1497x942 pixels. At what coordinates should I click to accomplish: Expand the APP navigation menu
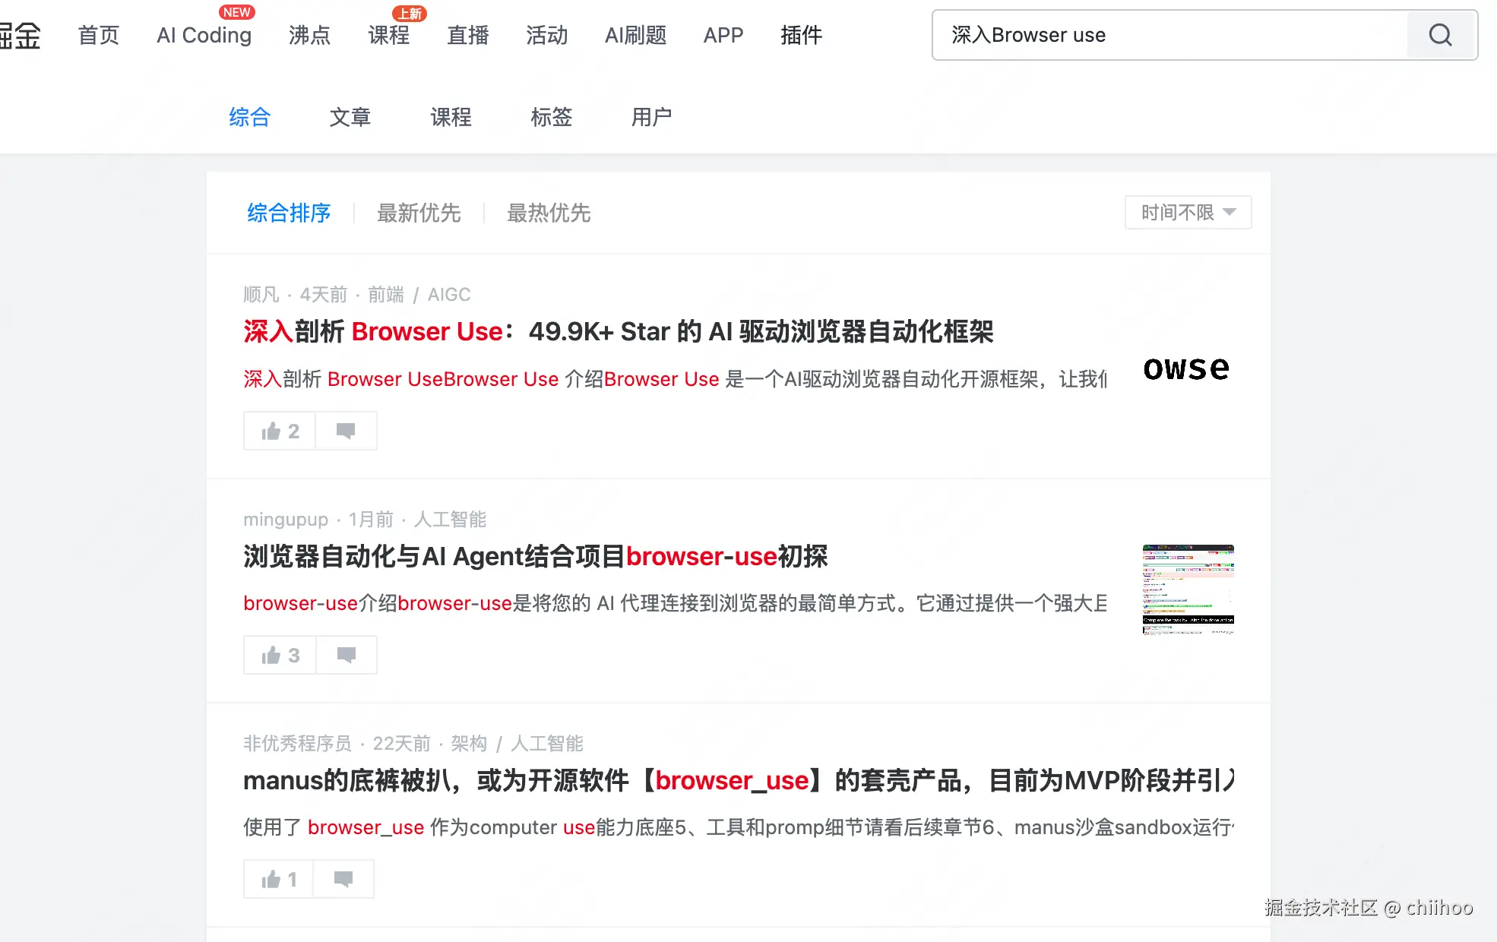tap(723, 35)
